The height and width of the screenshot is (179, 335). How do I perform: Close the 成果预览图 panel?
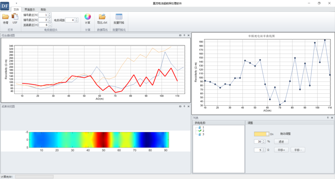(188, 106)
